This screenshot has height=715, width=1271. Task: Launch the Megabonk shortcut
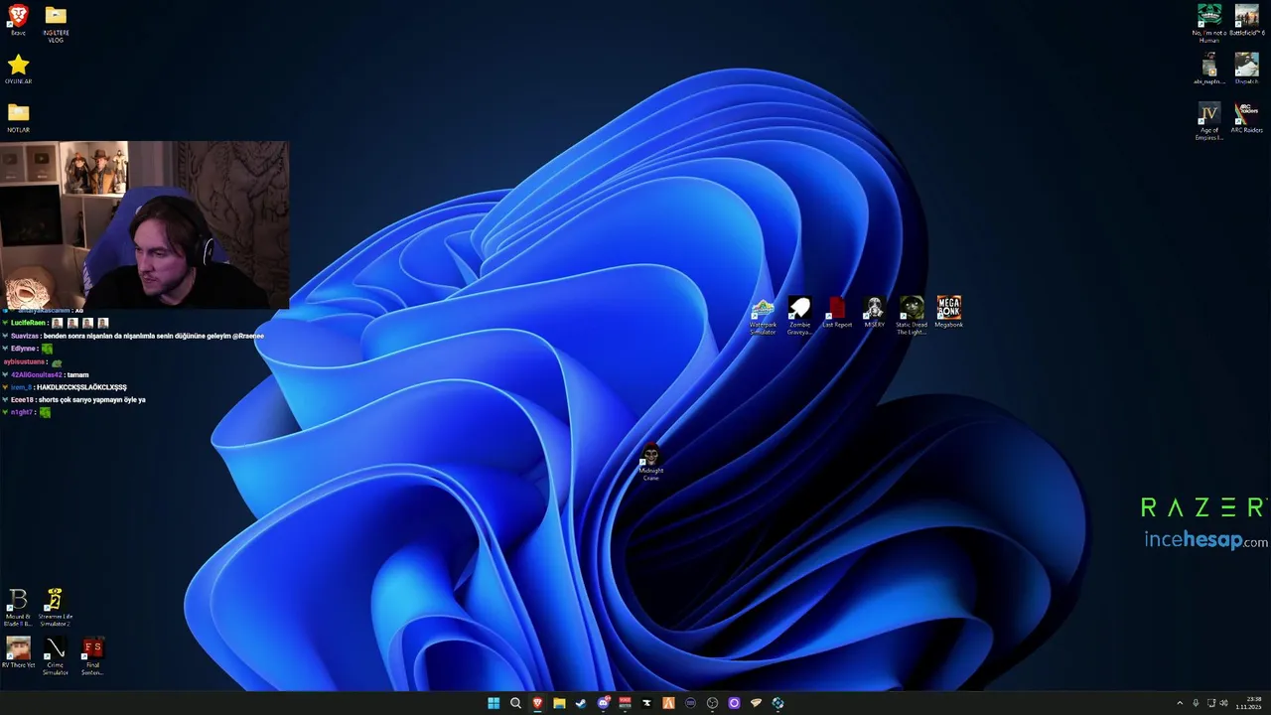949,312
